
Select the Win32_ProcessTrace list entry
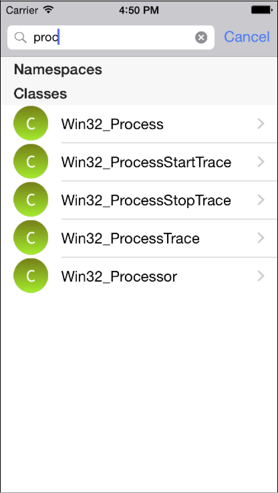coord(139,238)
